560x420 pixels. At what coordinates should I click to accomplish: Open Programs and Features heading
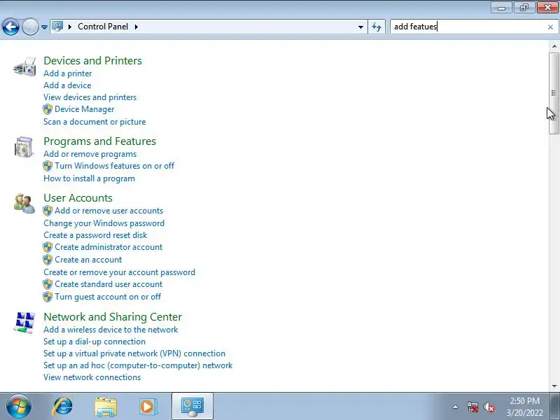point(99,141)
